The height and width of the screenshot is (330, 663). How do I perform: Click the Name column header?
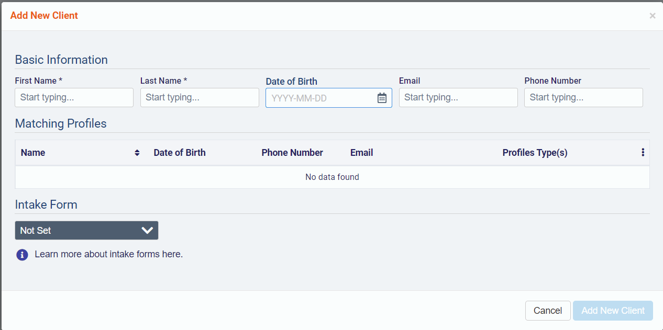click(33, 153)
